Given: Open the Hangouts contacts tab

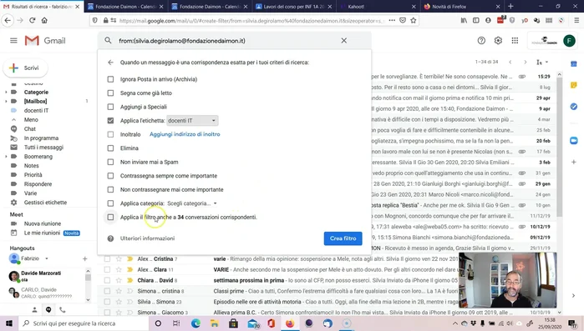Looking at the screenshot, I should click(x=34, y=309).
